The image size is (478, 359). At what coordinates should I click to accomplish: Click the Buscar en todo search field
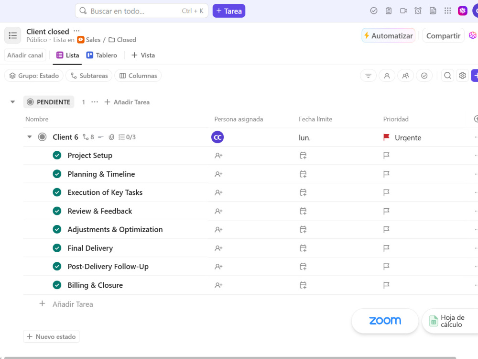(x=141, y=11)
